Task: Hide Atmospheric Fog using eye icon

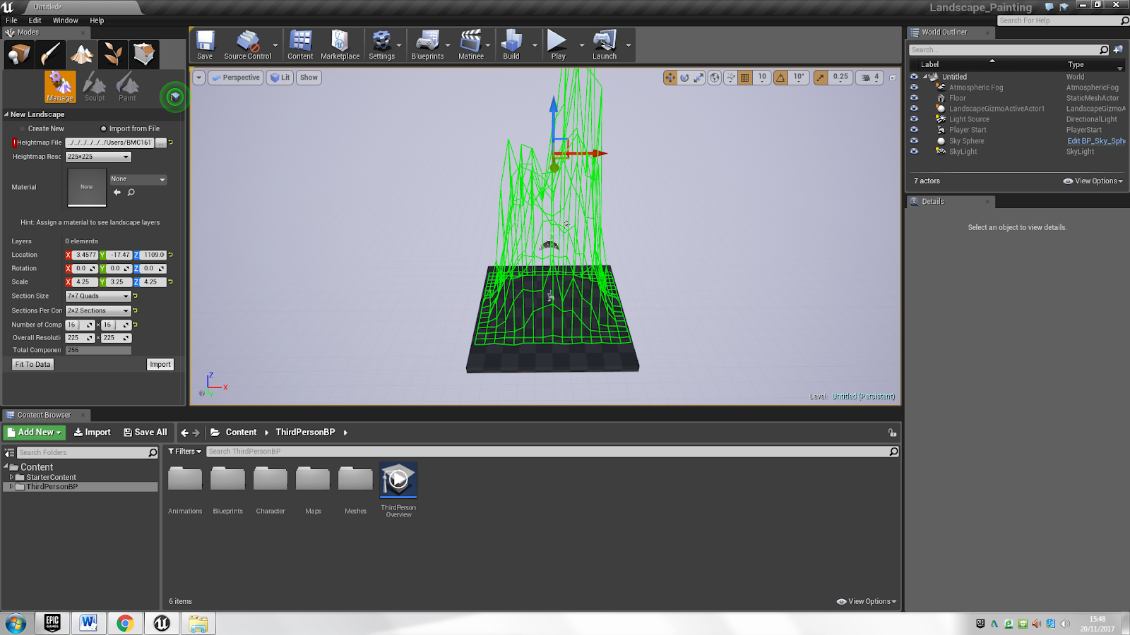Action: pyautogui.click(x=914, y=87)
